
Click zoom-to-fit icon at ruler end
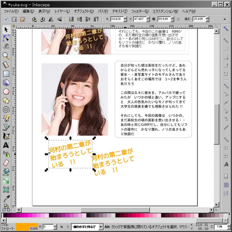(x=217, y=26)
